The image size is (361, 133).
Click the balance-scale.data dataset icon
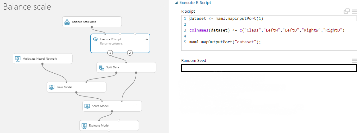click(x=67, y=22)
